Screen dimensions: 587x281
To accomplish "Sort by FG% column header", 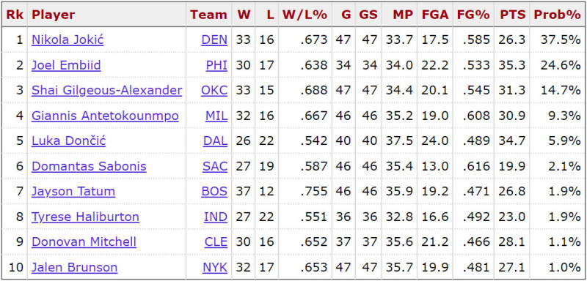I will pyautogui.click(x=473, y=15).
